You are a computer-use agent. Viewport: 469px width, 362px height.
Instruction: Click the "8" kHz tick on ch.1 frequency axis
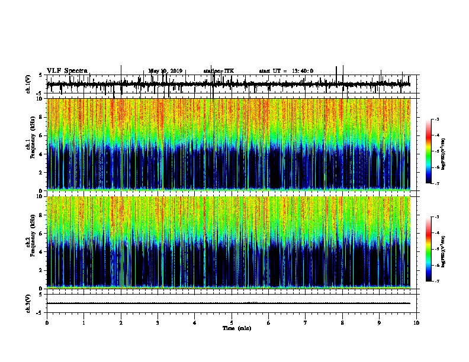41,117
